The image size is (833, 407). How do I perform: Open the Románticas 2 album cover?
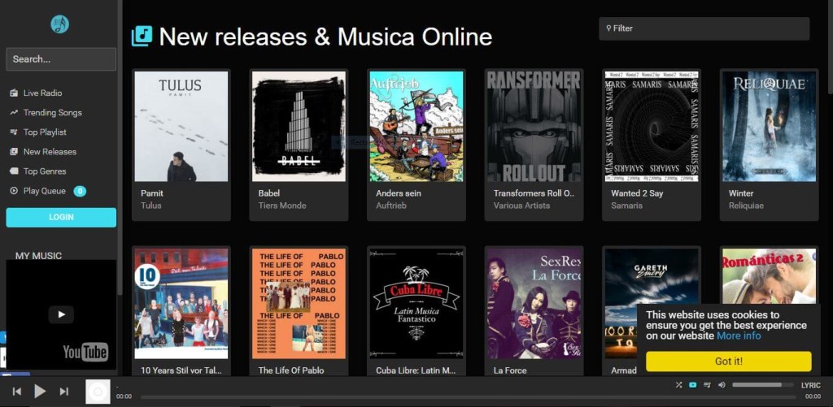pos(770,276)
